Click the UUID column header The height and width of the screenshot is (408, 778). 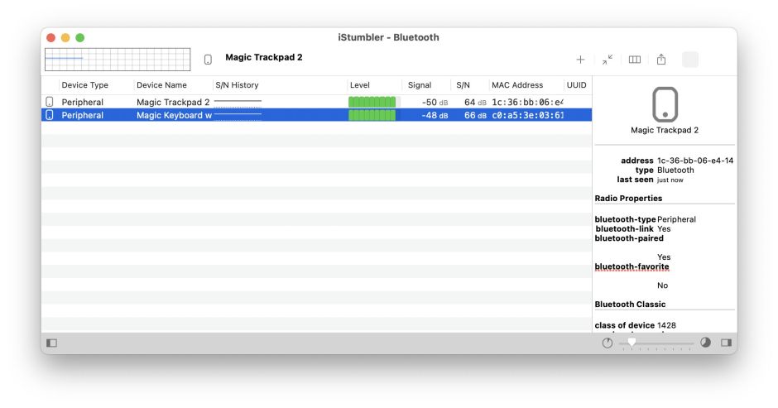(576, 85)
